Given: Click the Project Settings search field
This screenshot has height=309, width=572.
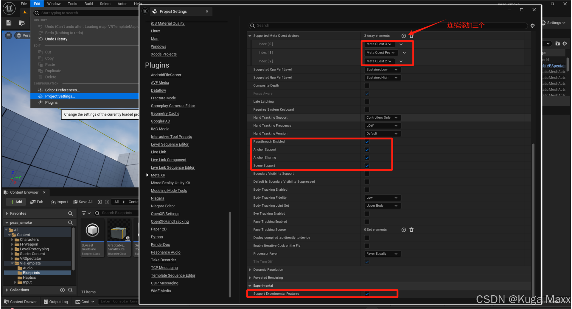Looking at the screenshot, I should click(x=388, y=26).
